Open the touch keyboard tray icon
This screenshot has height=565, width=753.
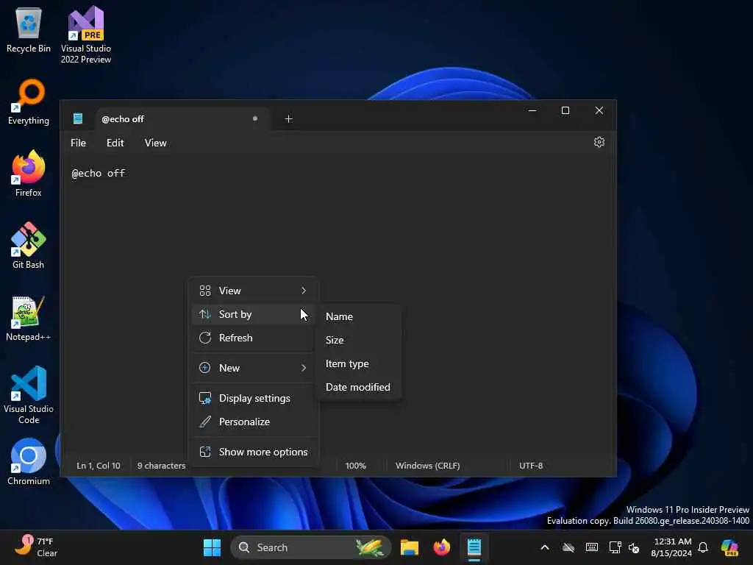point(592,547)
